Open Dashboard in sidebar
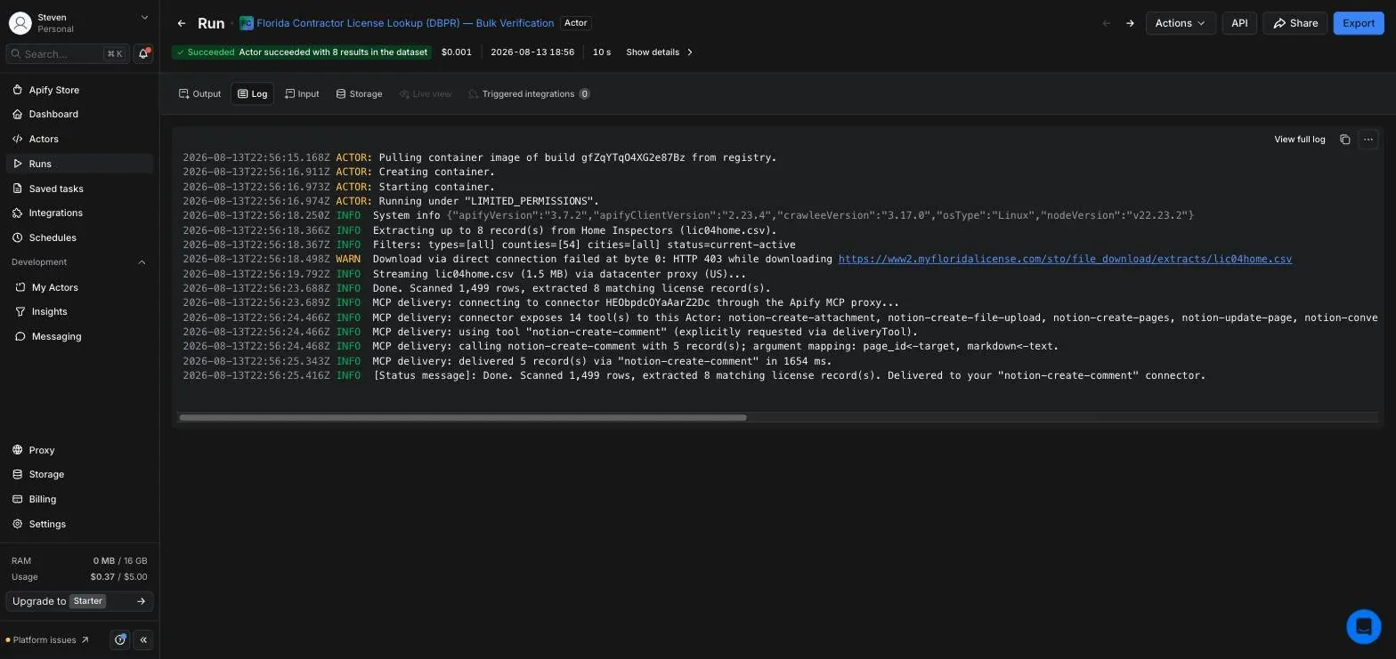1396x659 pixels. tap(79, 114)
